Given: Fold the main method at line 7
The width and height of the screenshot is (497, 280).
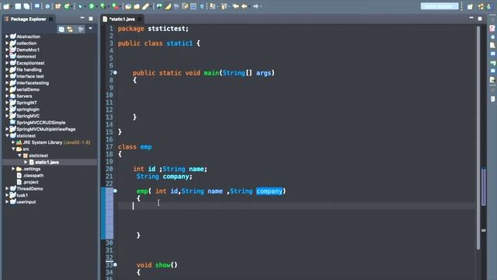Looking at the screenshot, I should (115, 72).
